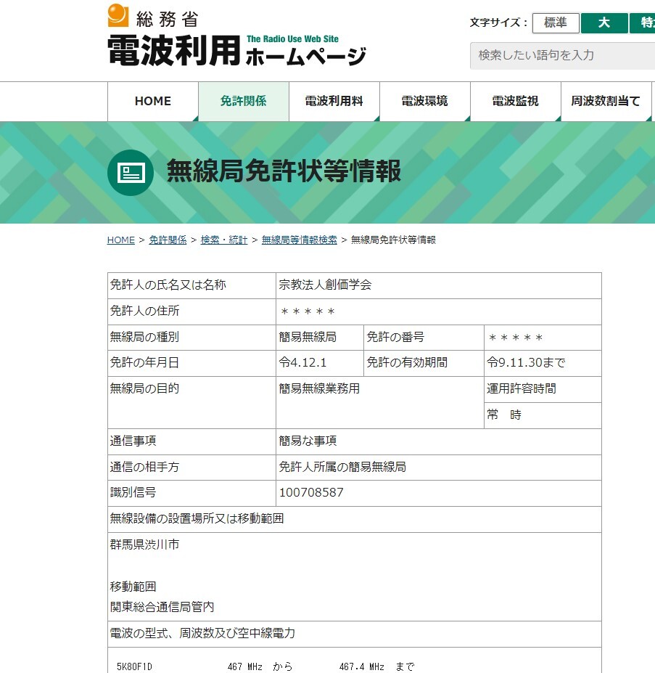Follow the 免許関係 breadcrumb link

coord(168,240)
